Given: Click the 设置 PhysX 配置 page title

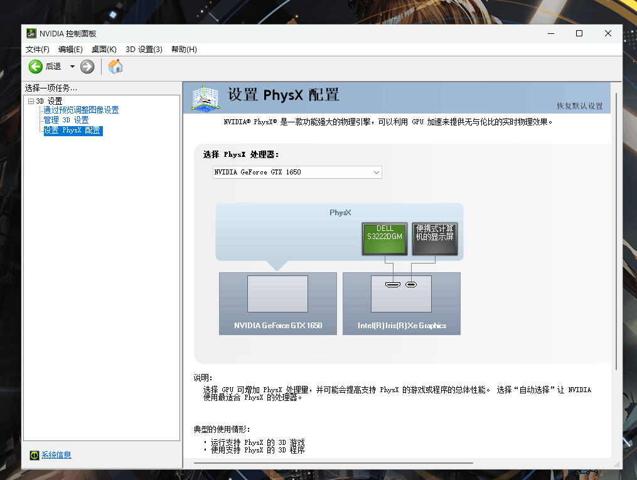Looking at the screenshot, I should coord(284,95).
